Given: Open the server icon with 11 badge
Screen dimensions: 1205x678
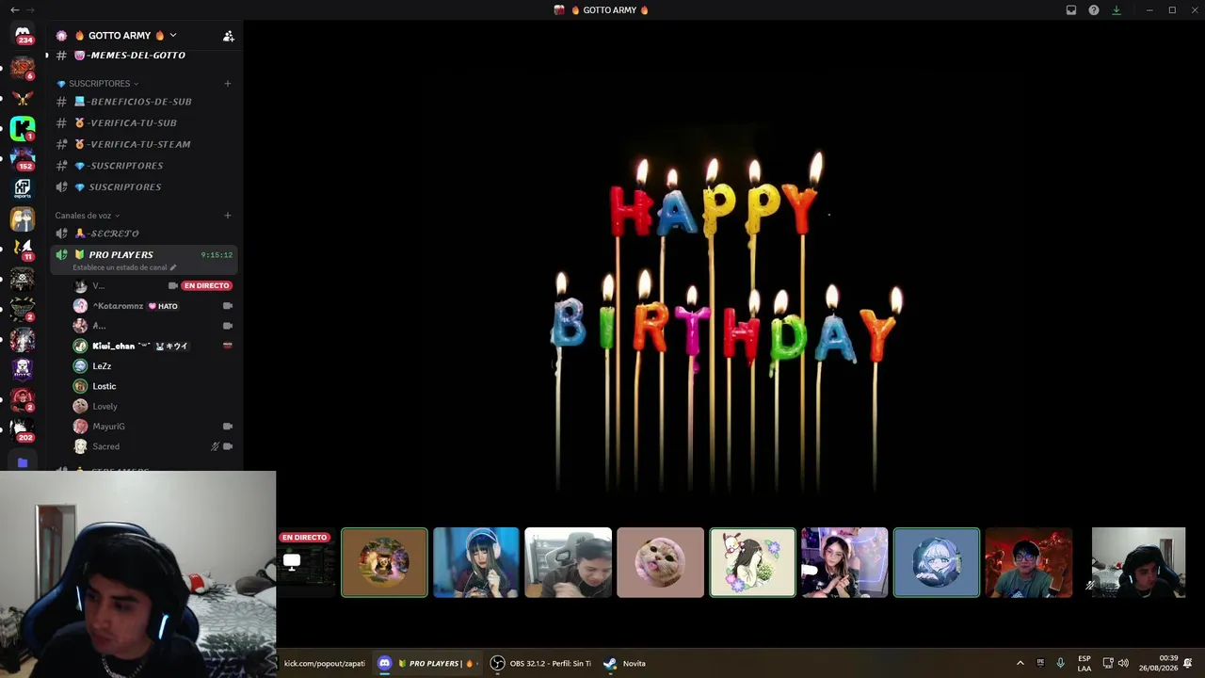Looking at the screenshot, I should tap(23, 249).
